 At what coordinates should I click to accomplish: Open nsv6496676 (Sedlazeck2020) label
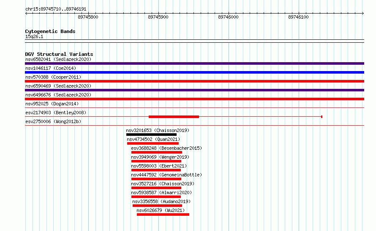[x=58, y=95]
